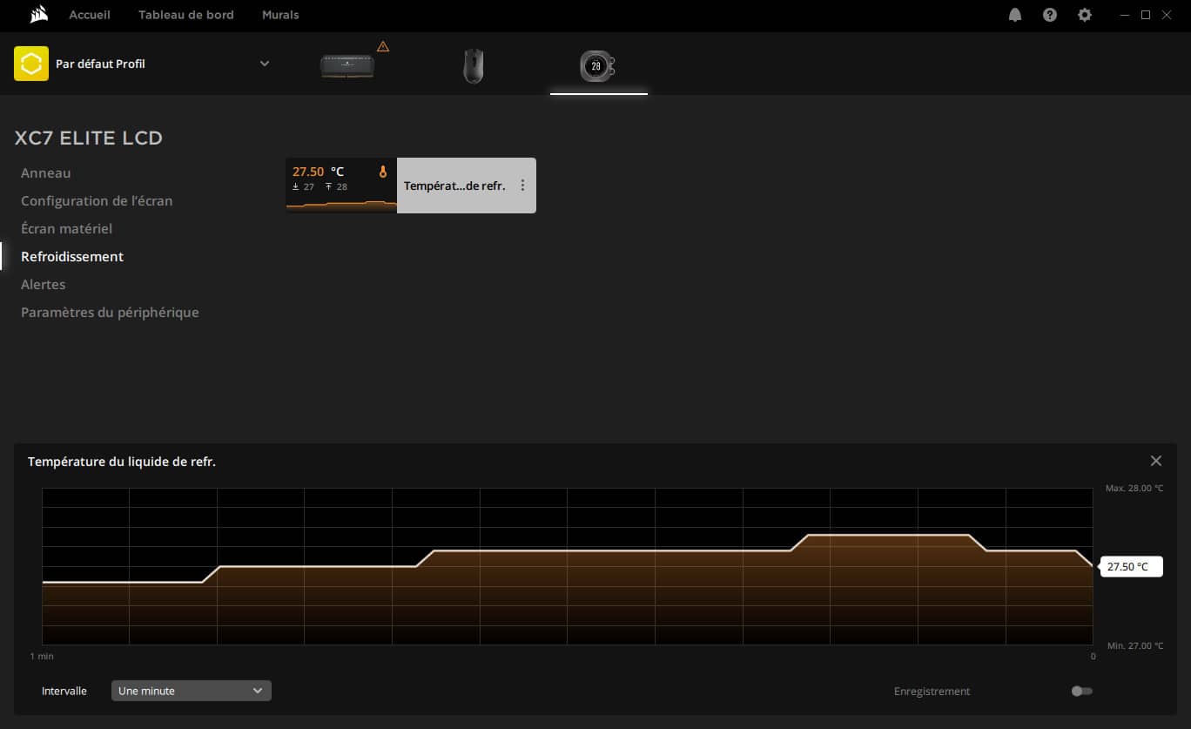Click the warning triangle on RAM device
The height and width of the screenshot is (729, 1191).
click(x=383, y=46)
